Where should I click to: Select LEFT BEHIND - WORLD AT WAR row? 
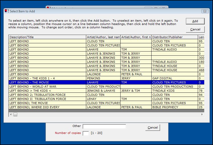(106, 87)
